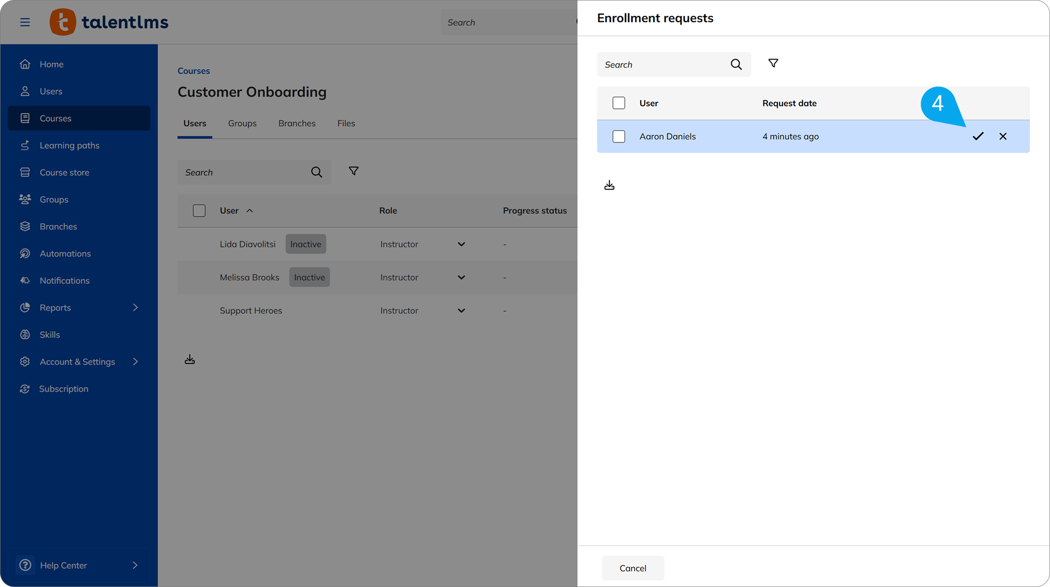Check the Aaron Daniels row checkbox
1050x587 pixels.
point(619,136)
